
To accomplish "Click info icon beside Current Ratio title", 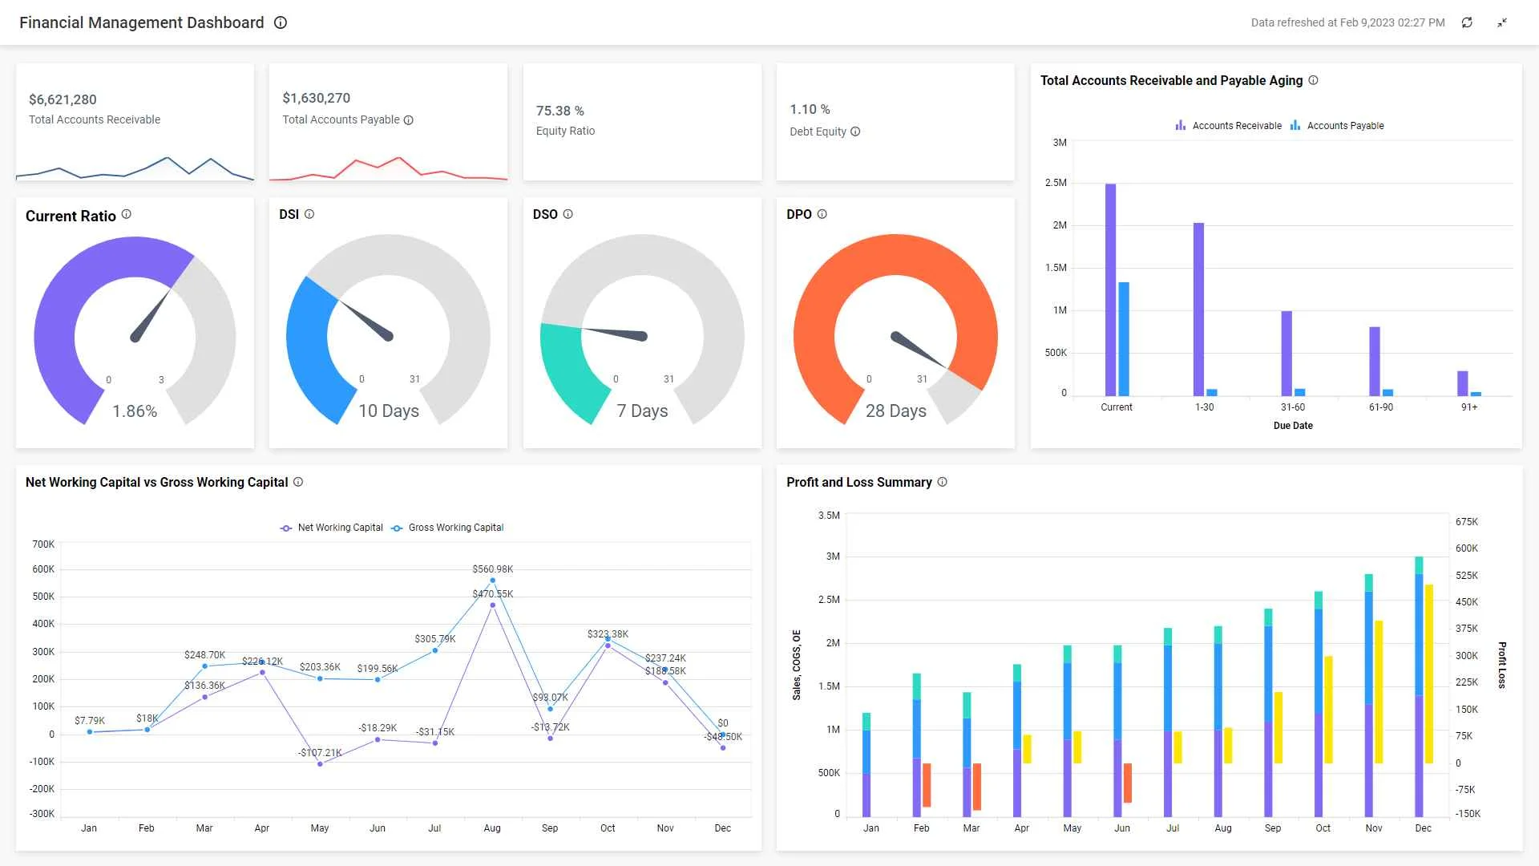I will (x=126, y=214).
